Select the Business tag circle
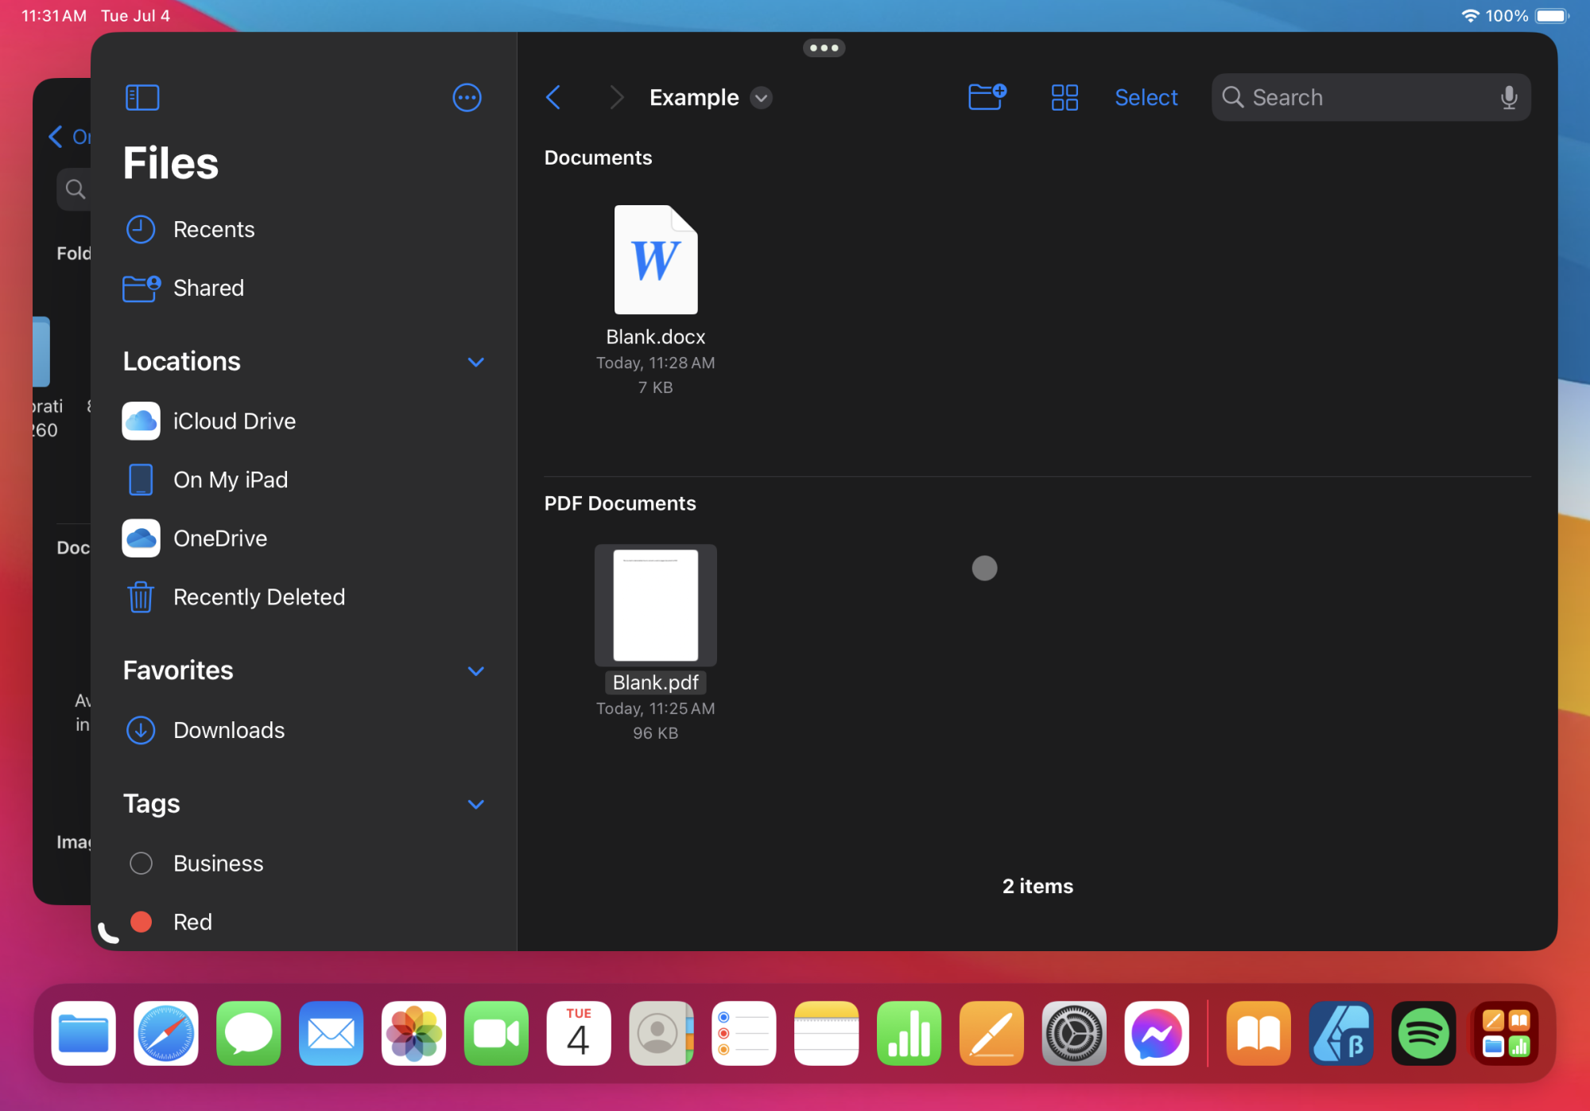This screenshot has width=1590, height=1111. pyautogui.click(x=141, y=864)
